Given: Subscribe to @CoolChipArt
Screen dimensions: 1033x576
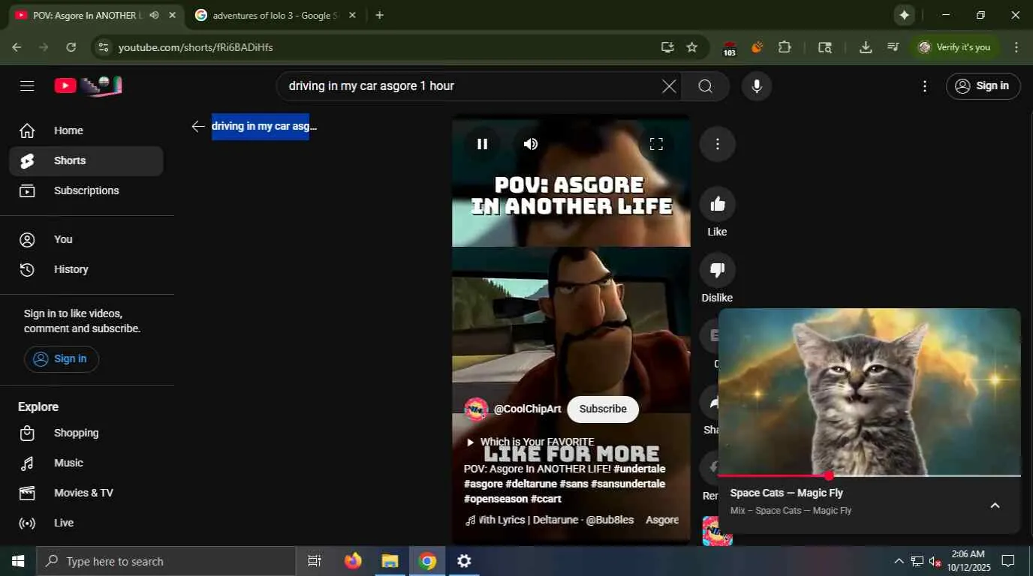Looking at the screenshot, I should [603, 409].
